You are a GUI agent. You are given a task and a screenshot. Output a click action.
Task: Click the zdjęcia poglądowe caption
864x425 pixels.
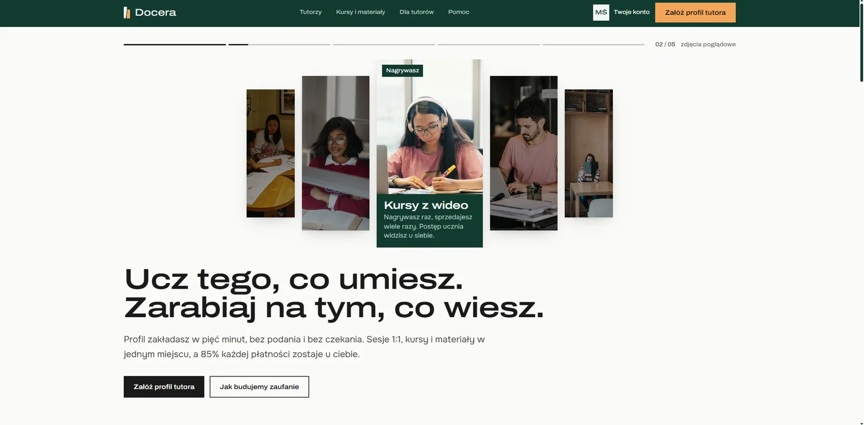pos(708,44)
